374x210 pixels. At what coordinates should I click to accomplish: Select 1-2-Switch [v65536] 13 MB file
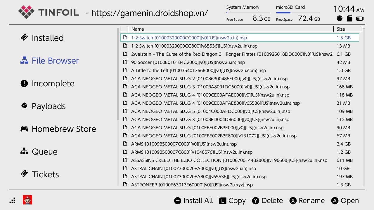(x=240, y=46)
